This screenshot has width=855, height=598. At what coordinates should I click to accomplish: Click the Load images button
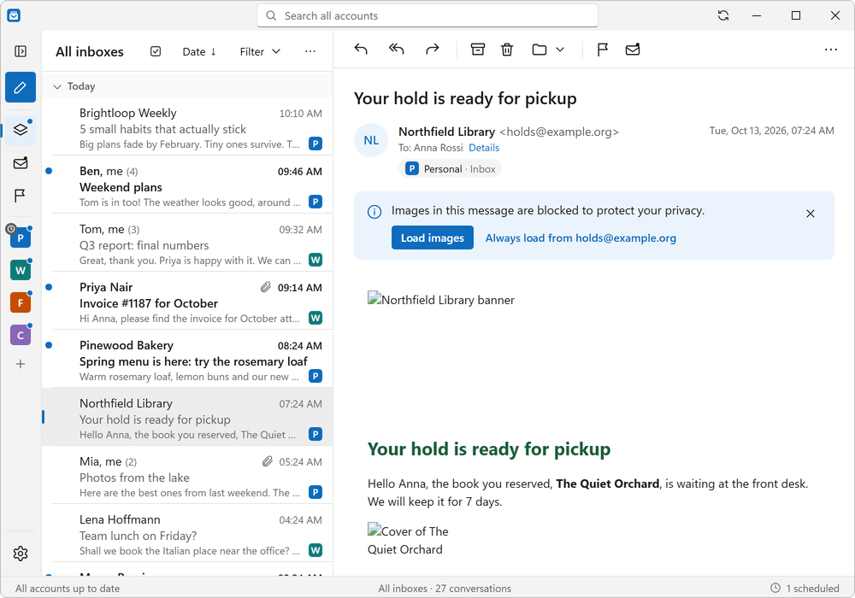[x=433, y=238]
